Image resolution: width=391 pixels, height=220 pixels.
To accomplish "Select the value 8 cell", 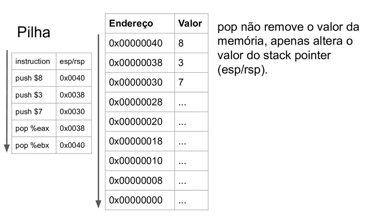I will coord(191,43).
